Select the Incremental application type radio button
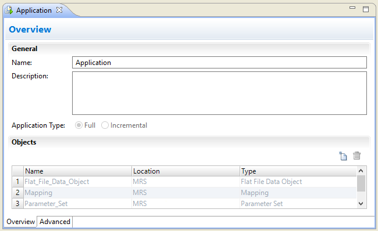Image resolution: width=378 pixels, height=231 pixels. click(105, 125)
